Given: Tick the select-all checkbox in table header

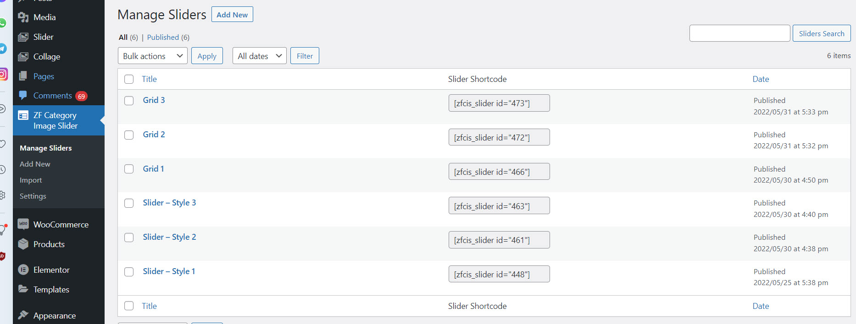Looking at the screenshot, I should [129, 79].
